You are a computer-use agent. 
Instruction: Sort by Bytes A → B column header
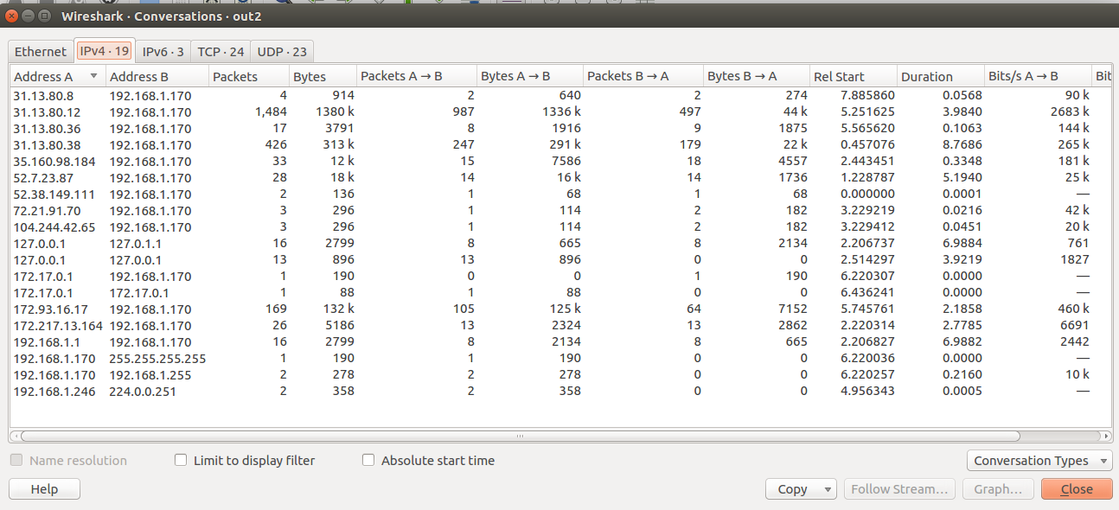(530, 76)
